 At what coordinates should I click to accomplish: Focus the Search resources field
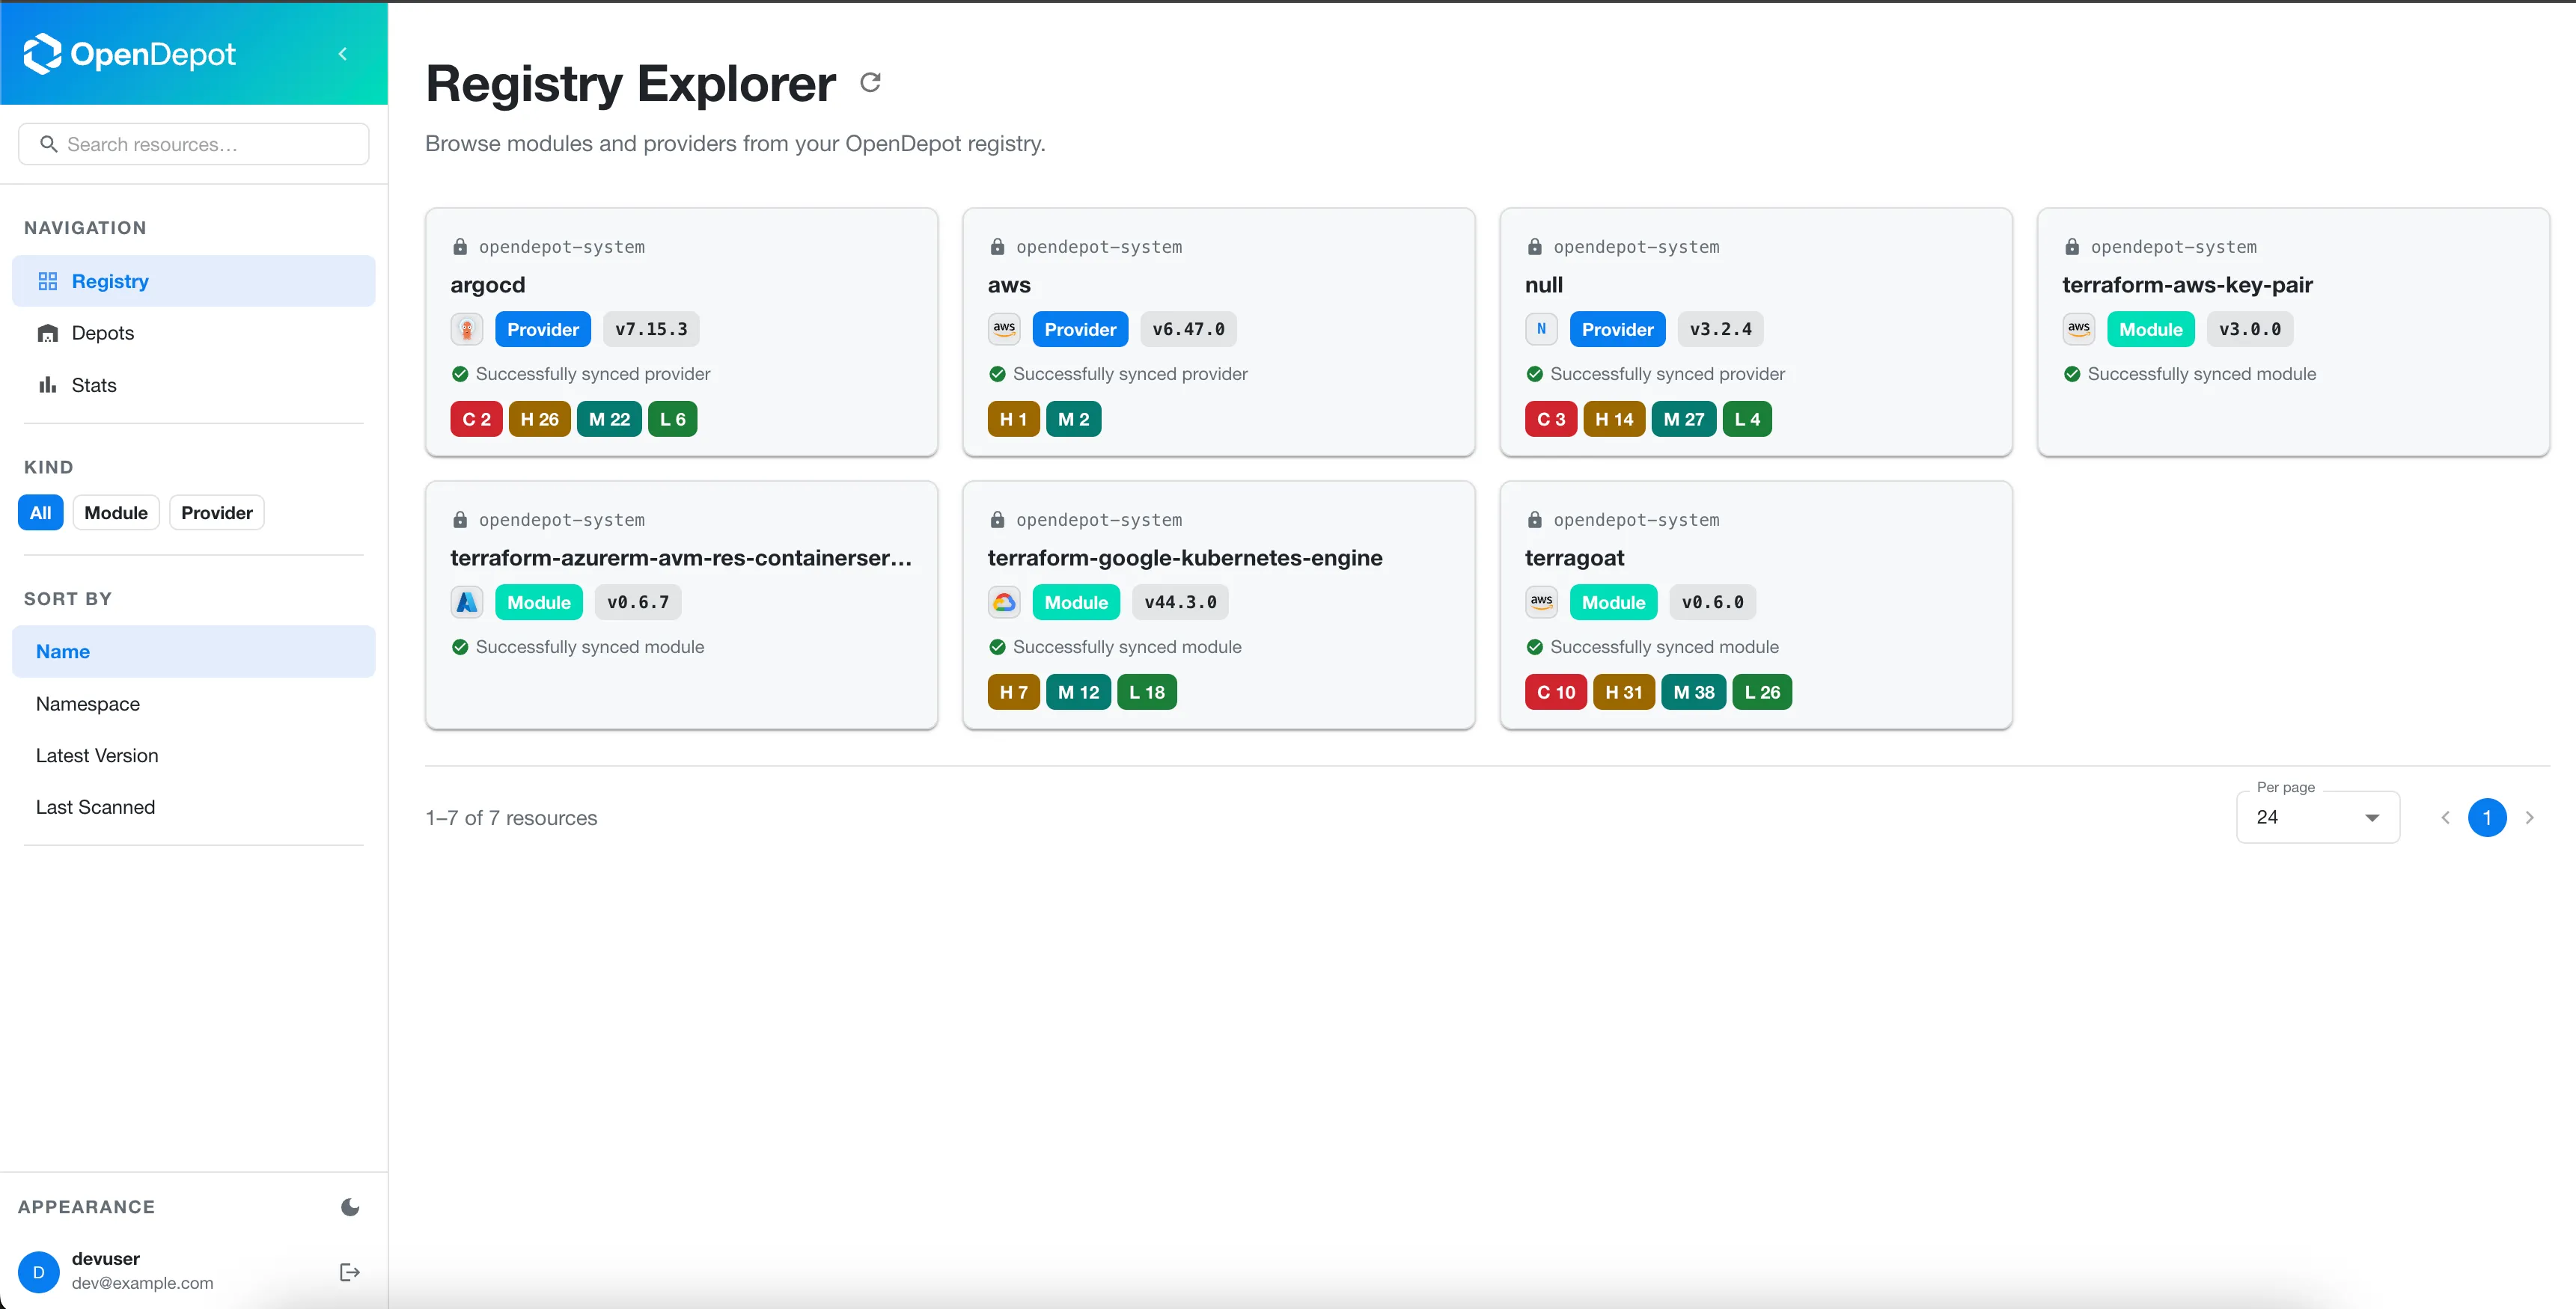coord(194,145)
